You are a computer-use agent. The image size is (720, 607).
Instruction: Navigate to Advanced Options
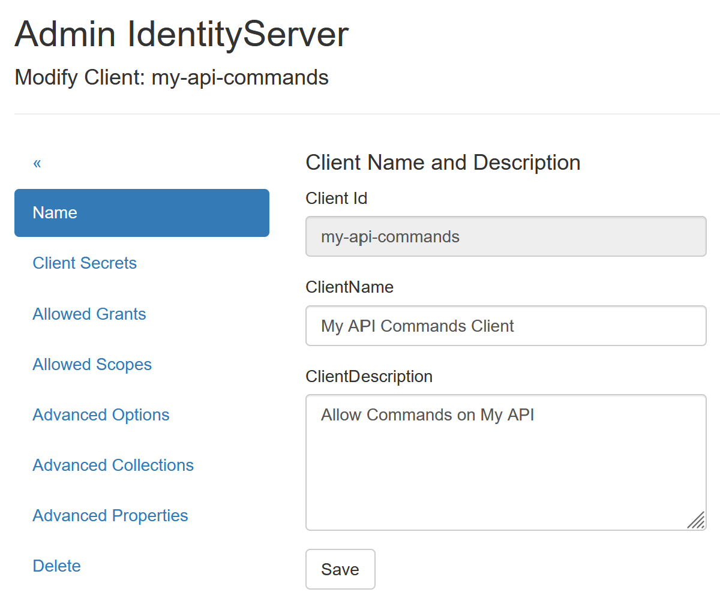tap(101, 415)
